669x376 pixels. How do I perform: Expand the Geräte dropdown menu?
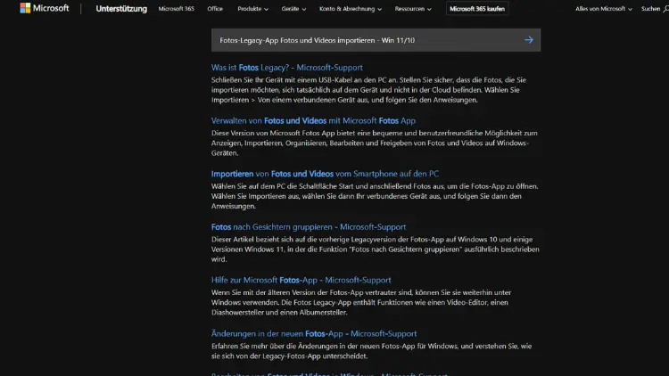click(x=293, y=9)
